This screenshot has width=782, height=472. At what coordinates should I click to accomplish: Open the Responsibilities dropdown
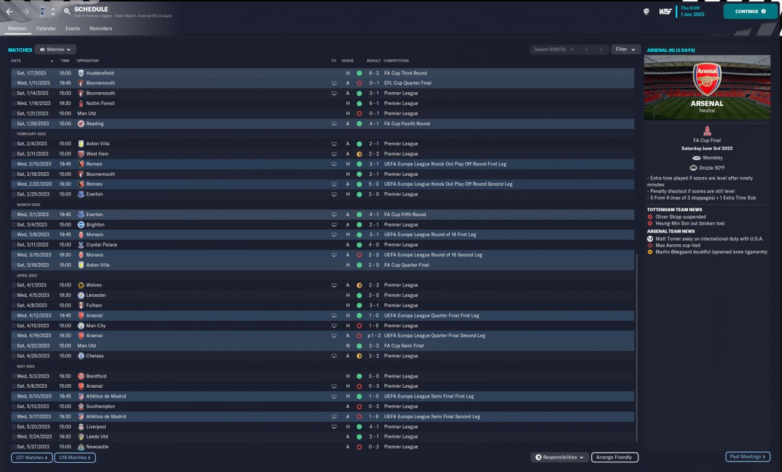pyautogui.click(x=560, y=457)
